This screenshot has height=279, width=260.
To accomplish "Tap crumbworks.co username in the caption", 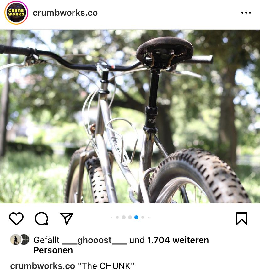I will point(43,266).
